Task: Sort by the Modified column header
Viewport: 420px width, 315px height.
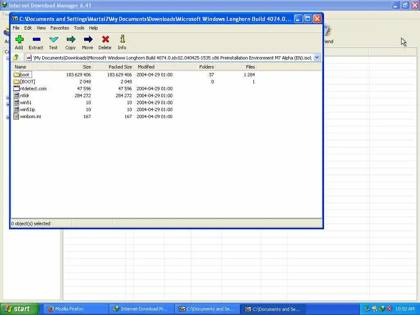Action: 154,67
